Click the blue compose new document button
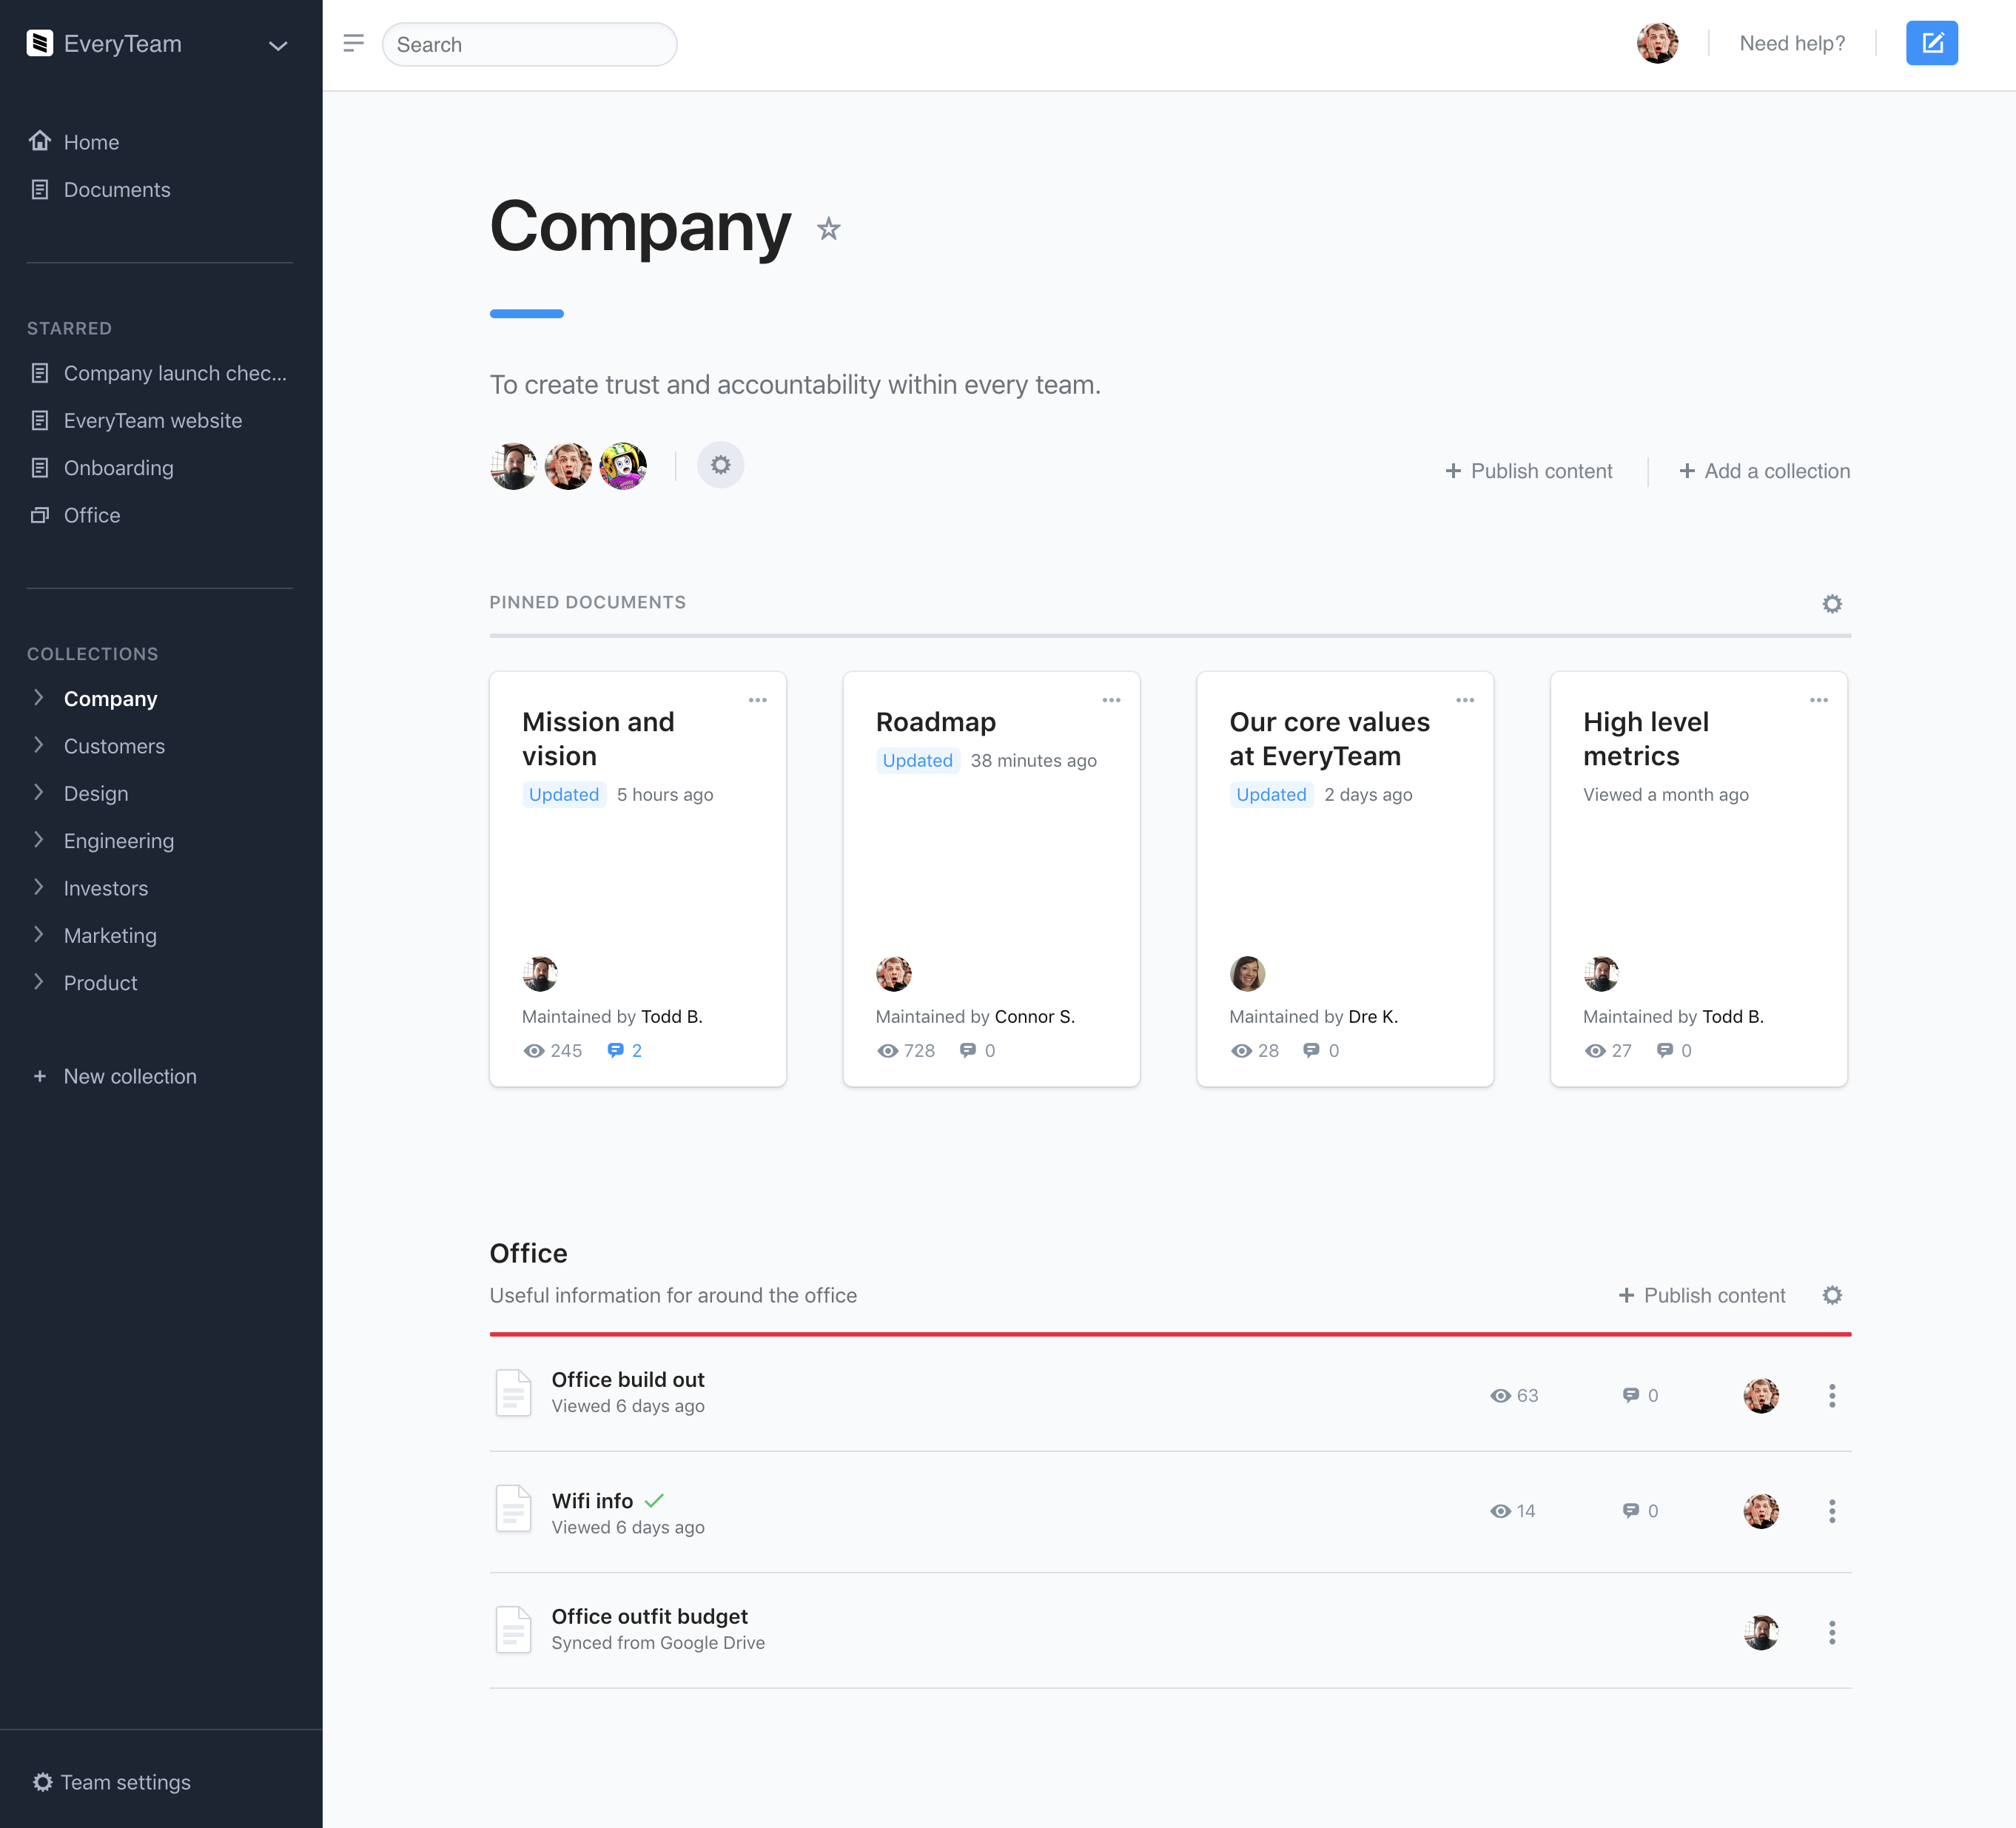The height and width of the screenshot is (1828, 2016). pyautogui.click(x=1930, y=43)
